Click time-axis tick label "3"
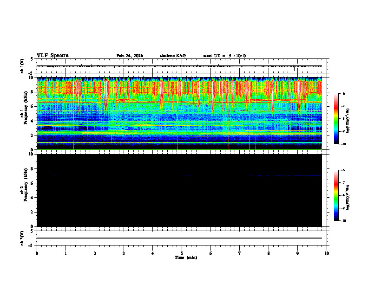Screen dimensions: 368x284 tap(124, 253)
